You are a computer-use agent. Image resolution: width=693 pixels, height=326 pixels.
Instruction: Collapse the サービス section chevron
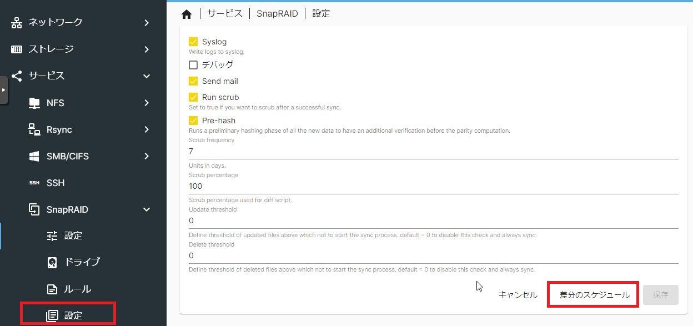[x=146, y=76]
